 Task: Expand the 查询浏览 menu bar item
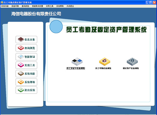[25, 6]
